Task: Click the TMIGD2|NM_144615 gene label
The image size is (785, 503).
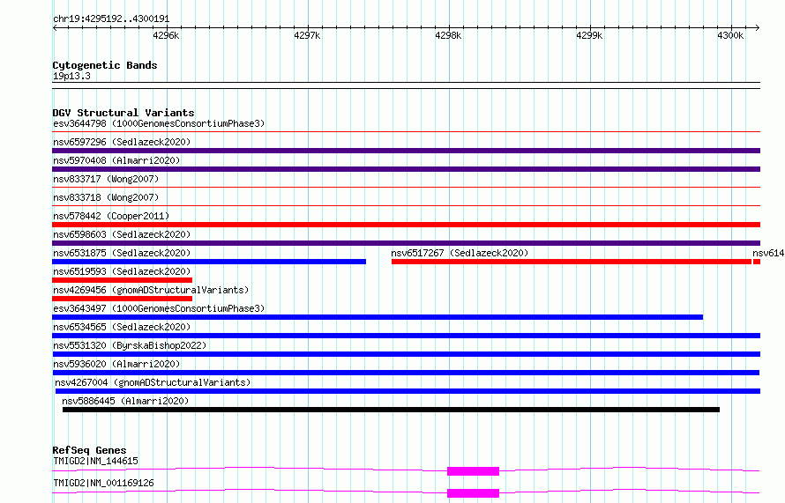Action: pos(95,461)
